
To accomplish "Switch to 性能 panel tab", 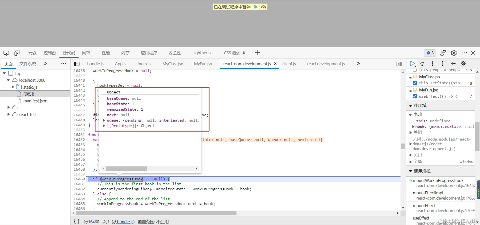I will tap(105, 53).
